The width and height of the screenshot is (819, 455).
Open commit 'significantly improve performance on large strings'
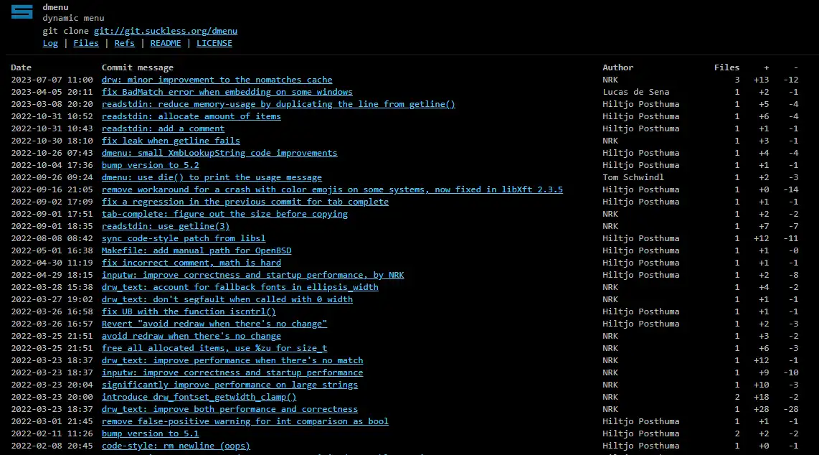[x=229, y=385]
